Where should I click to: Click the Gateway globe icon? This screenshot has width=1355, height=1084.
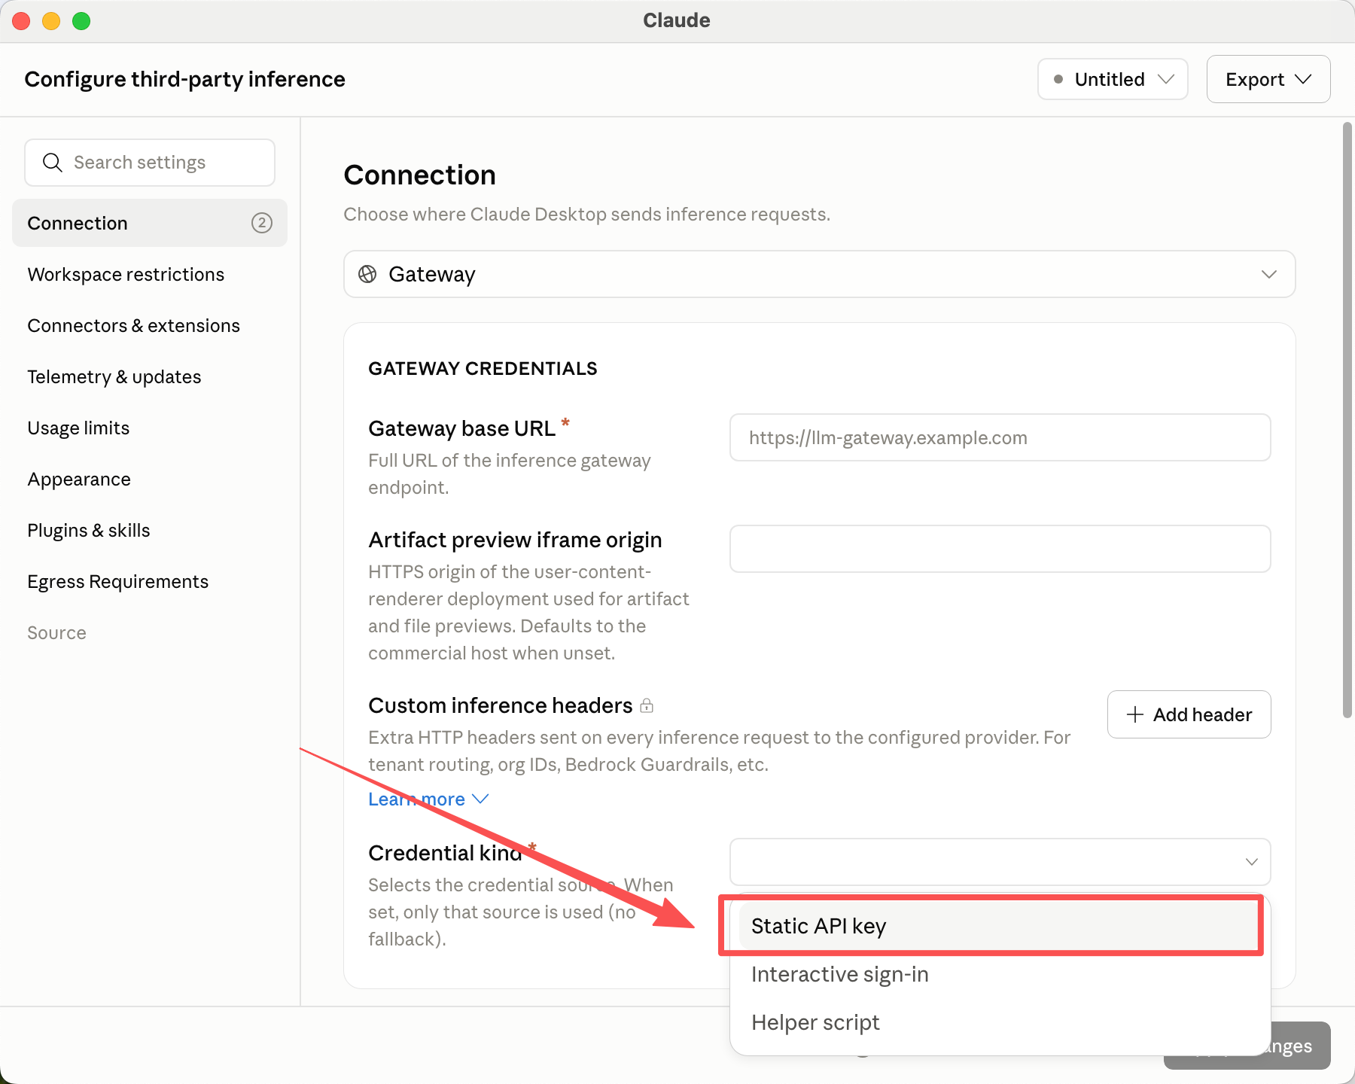coord(367,274)
